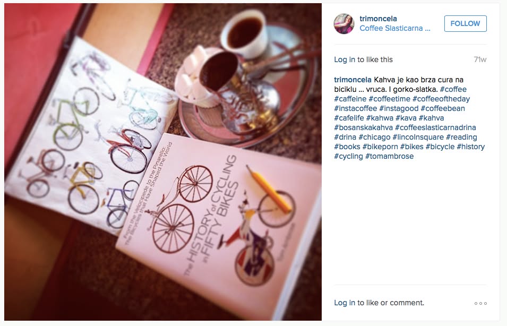Open the #tomambrose hashtag
Screen dimensions: 507x326
(x=389, y=156)
